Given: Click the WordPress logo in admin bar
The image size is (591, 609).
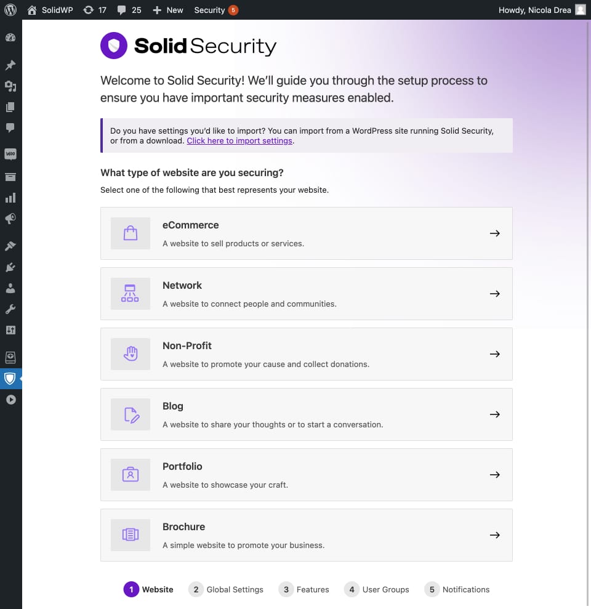Looking at the screenshot, I should tap(10, 10).
